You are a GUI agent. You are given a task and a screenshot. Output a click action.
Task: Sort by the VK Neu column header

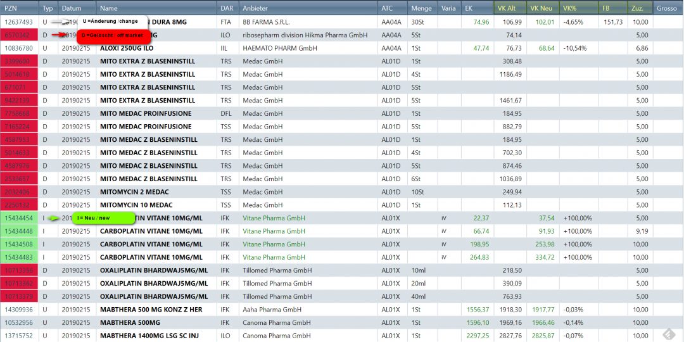[542, 8]
